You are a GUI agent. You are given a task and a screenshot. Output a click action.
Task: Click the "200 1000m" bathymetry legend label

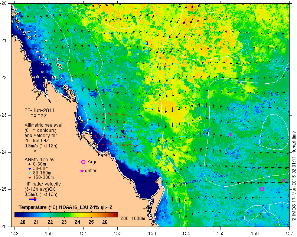[133, 218]
